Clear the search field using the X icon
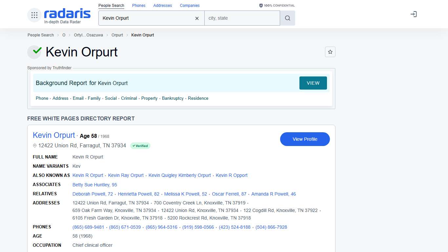Screen dimensions: 448x252 pos(197,18)
